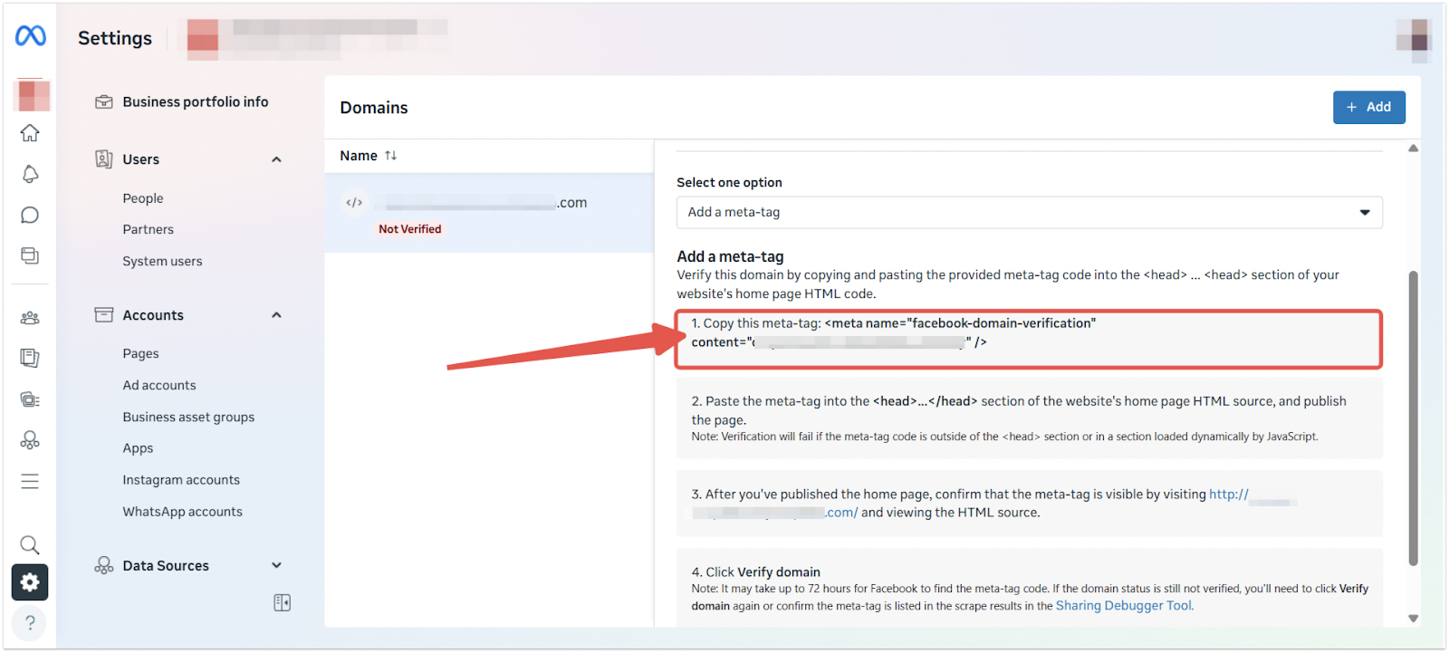Click the Accounts section icon

pos(104,315)
